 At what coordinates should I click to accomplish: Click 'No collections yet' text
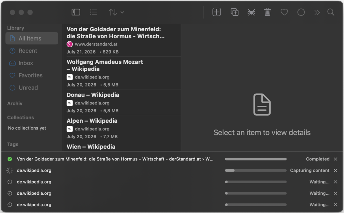tap(27, 128)
